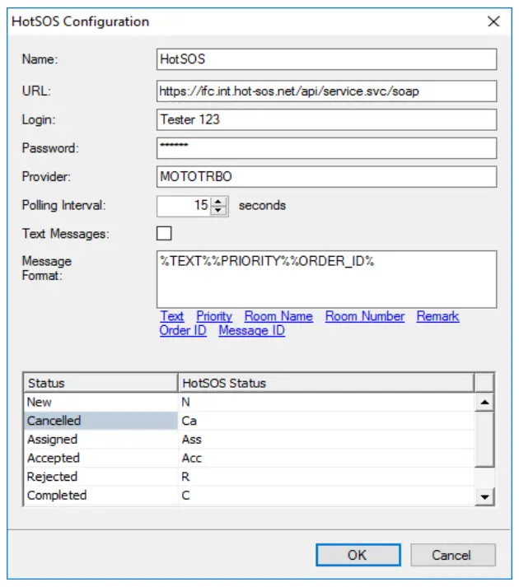
Task: Click the HotSOS Status cell Ass
Action: point(326,440)
